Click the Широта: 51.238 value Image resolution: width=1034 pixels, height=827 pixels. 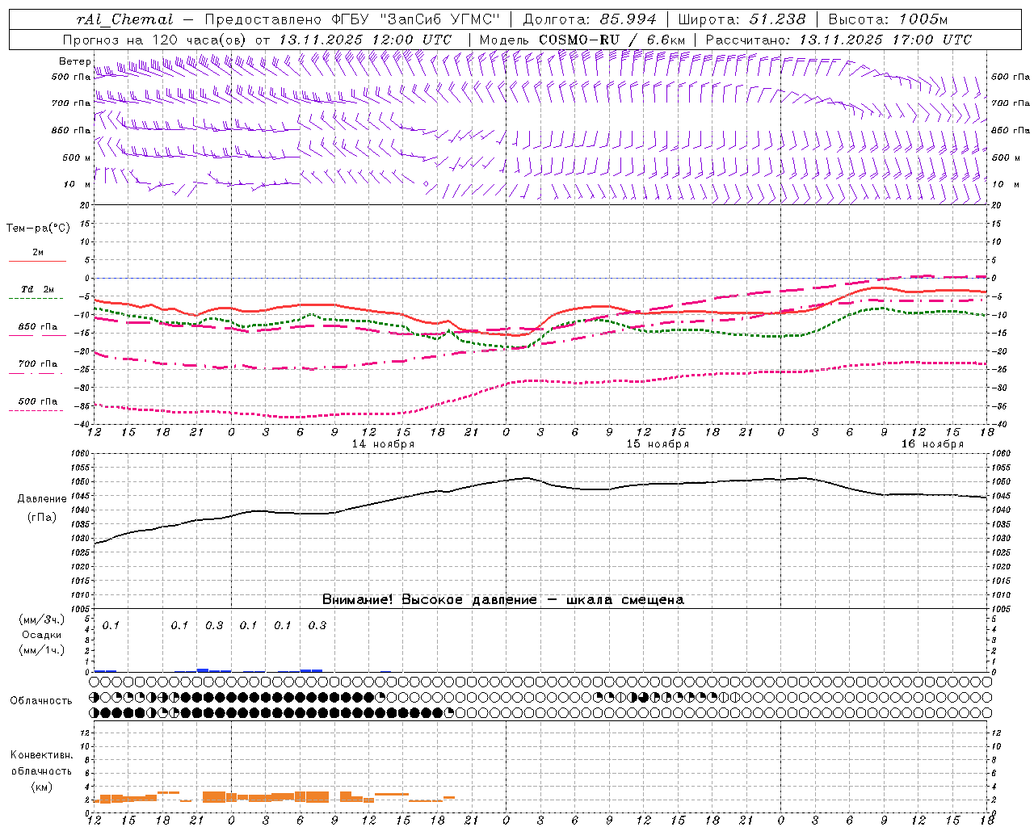[741, 19]
